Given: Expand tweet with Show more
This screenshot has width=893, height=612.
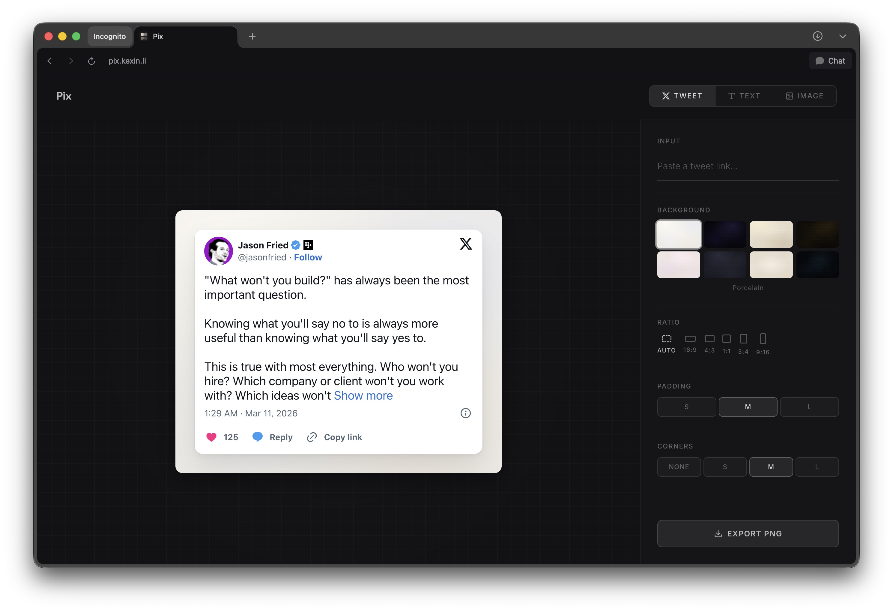Looking at the screenshot, I should coord(363,396).
